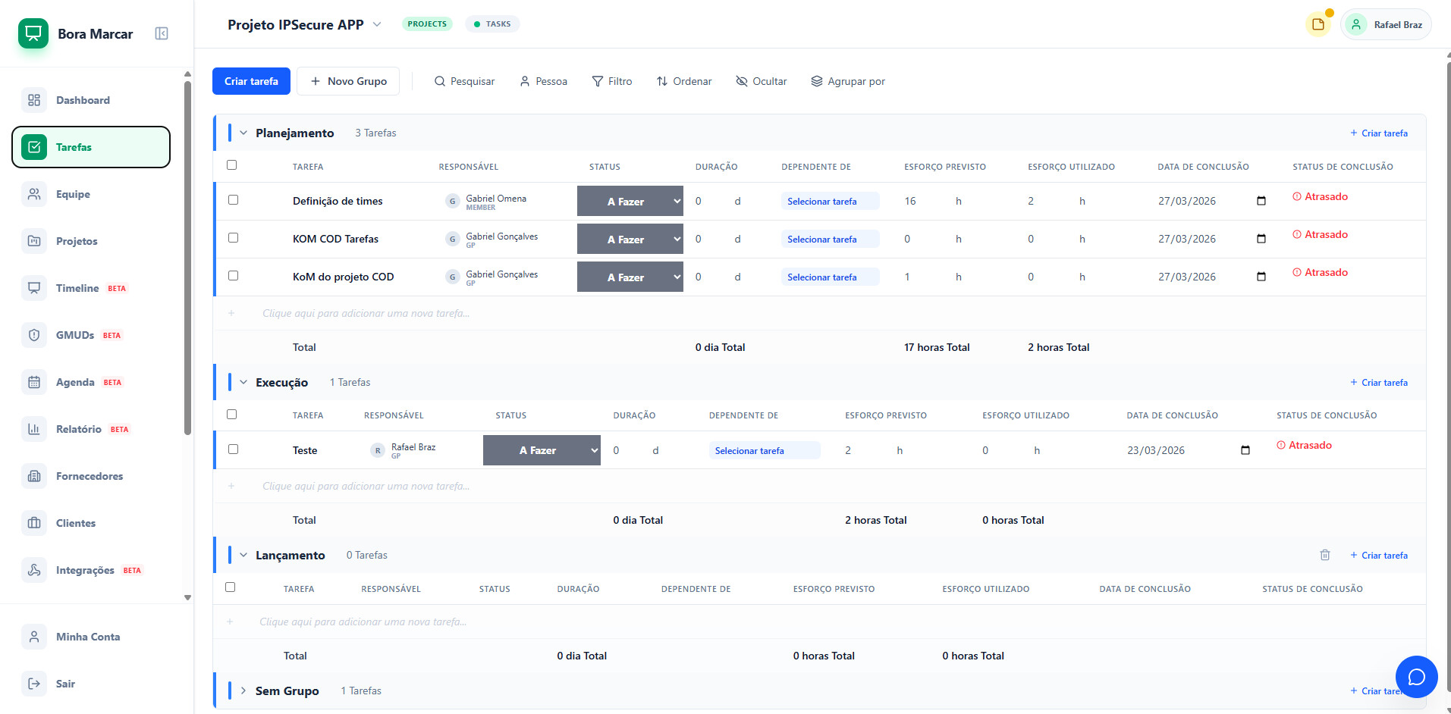Viewport: 1451px width, 714px height.
Task: Open date picker for Definição de times
Action: 1261,201
